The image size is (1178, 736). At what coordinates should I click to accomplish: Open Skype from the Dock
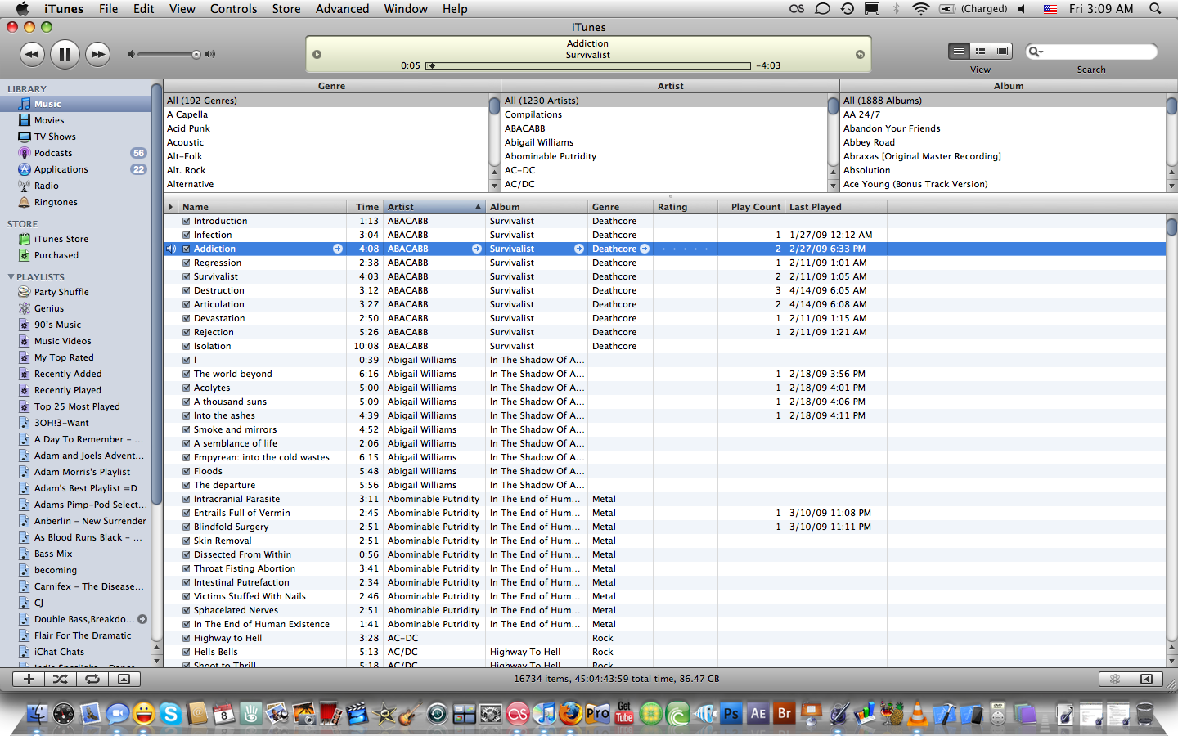[170, 714]
